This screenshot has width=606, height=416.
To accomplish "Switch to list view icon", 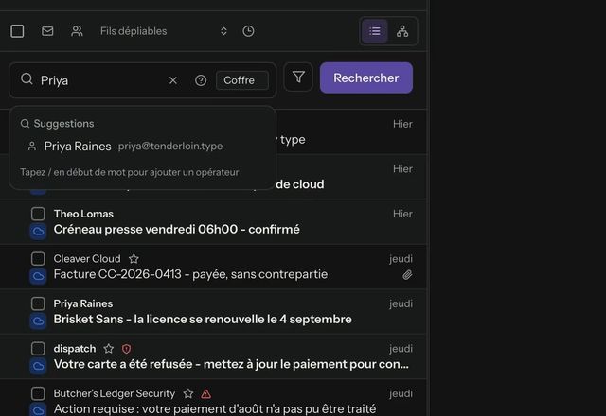I will 375,31.
